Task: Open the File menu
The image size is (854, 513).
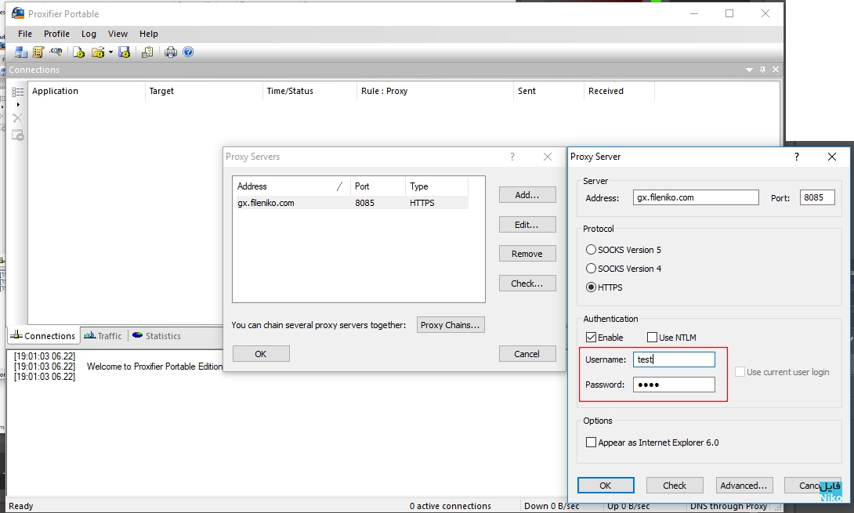Action: click(25, 34)
